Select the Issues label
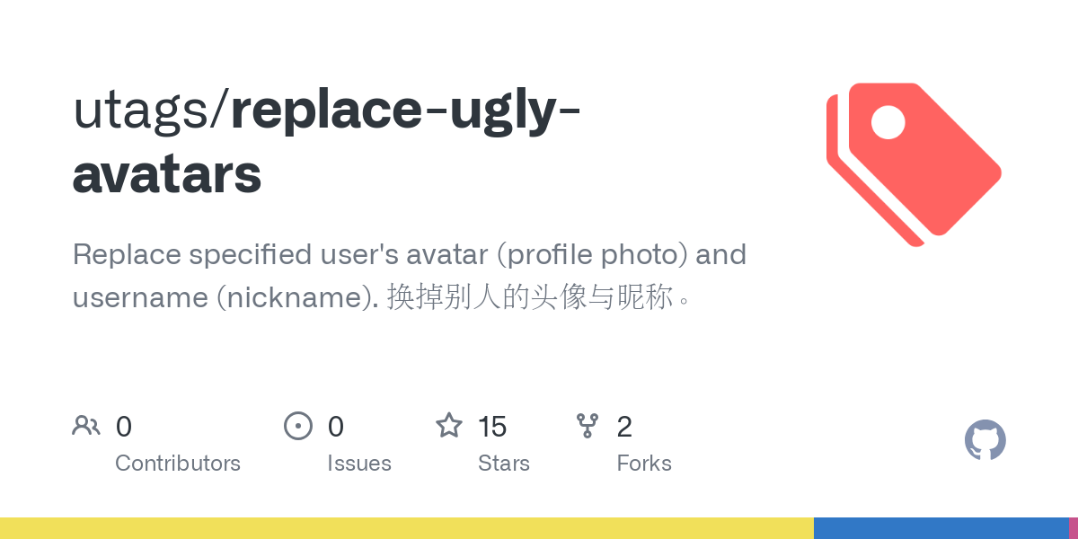Viewport: 1078px width, 539px height. pos(359,464)
